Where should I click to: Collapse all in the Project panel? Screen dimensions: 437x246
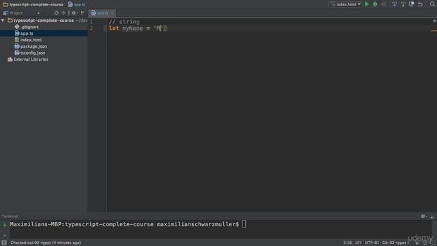[64, 13]
